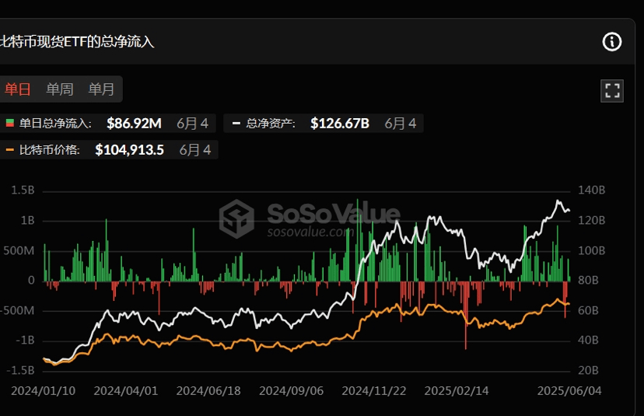Click the chart title 比特币现货ETF的总净流入
Viewport: 644px width, 416px height.
pos(77,42)
